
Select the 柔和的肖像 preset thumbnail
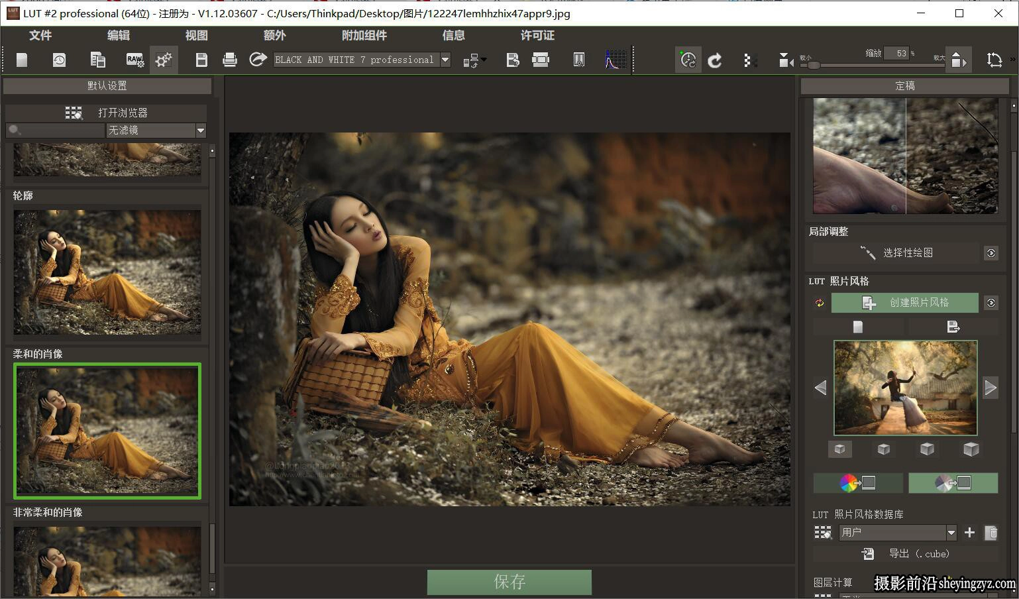107,431
